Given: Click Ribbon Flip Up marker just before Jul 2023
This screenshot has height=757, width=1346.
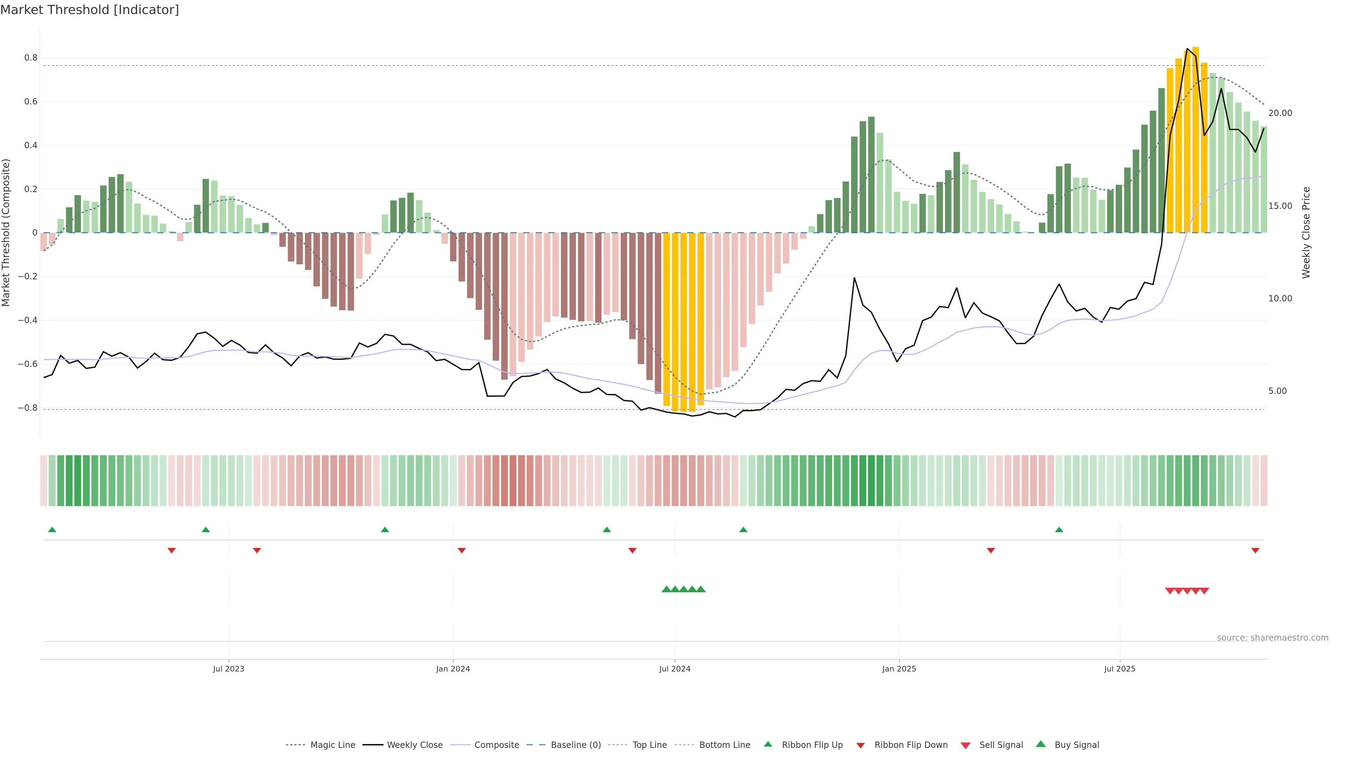Looking at the screenshot, I should [206, 530].
